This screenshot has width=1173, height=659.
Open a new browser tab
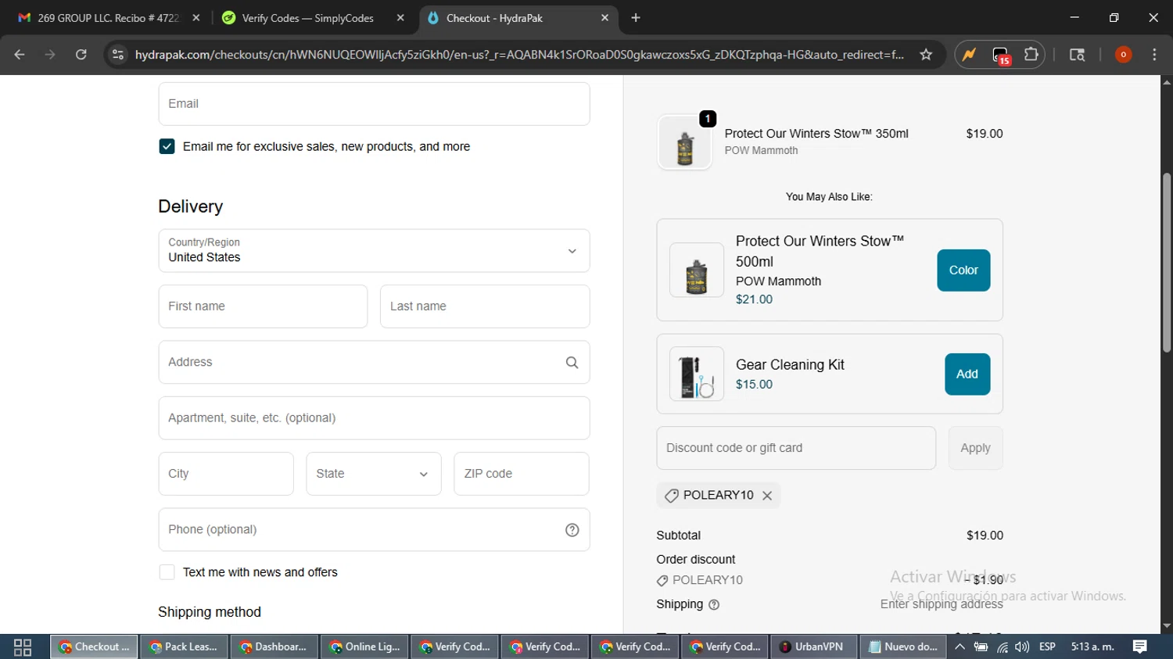(x=636, y=18)
